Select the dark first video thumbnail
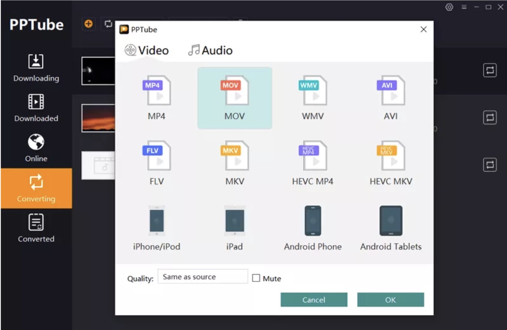Screen dimensions: 507x330 (98, 71)
